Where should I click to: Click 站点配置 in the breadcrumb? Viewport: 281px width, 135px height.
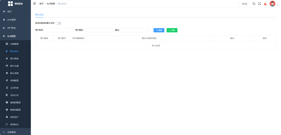(x=51, y=4)
